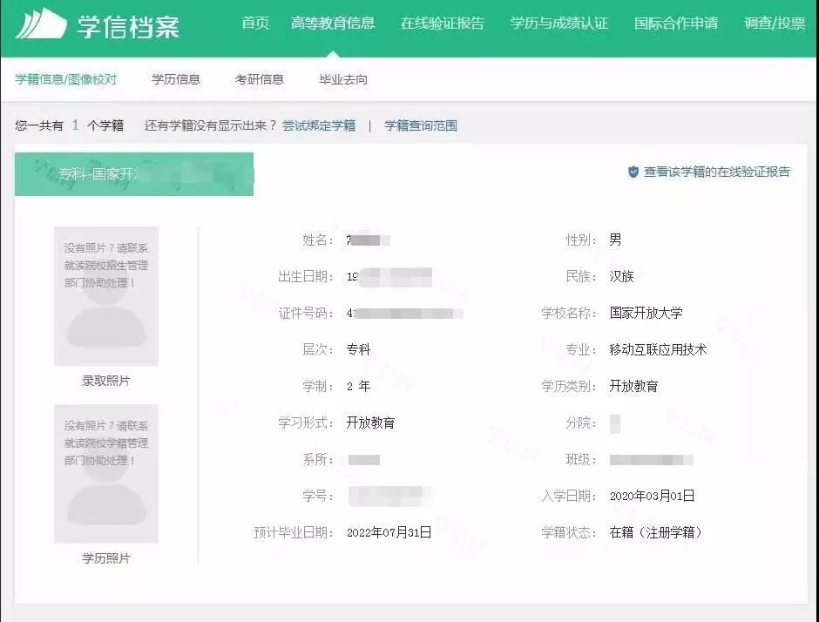
Task: Open the 首页 menu item
Action: tap(255, 23)
